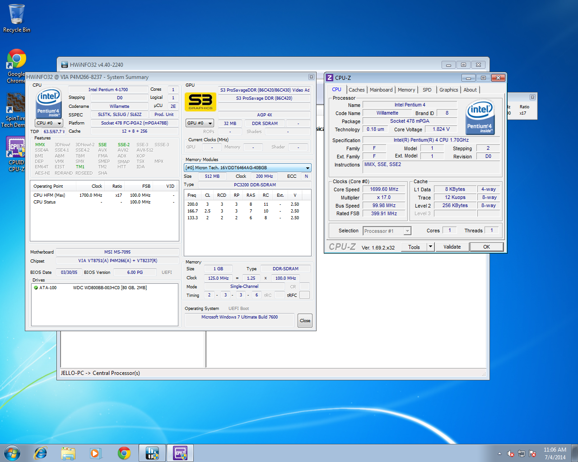Click the HWiNFO32 main window title icon
The width and height of the screenshot is (578, 462).
[x=65, y=65]
